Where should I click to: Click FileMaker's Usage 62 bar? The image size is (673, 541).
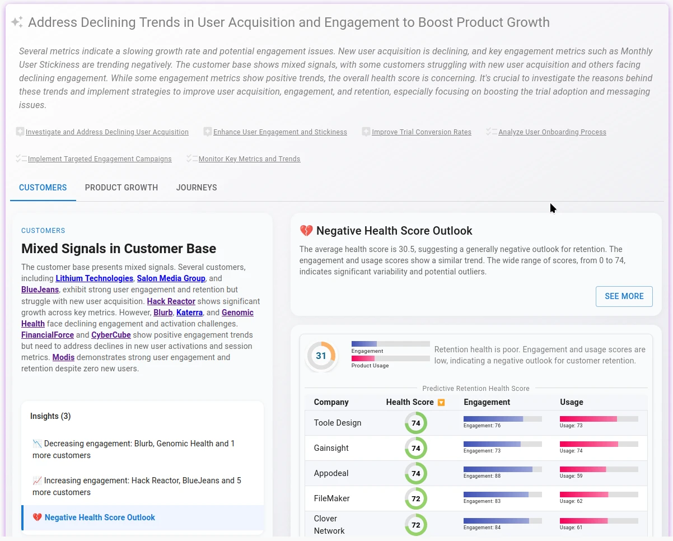click(x=599, y=495)
